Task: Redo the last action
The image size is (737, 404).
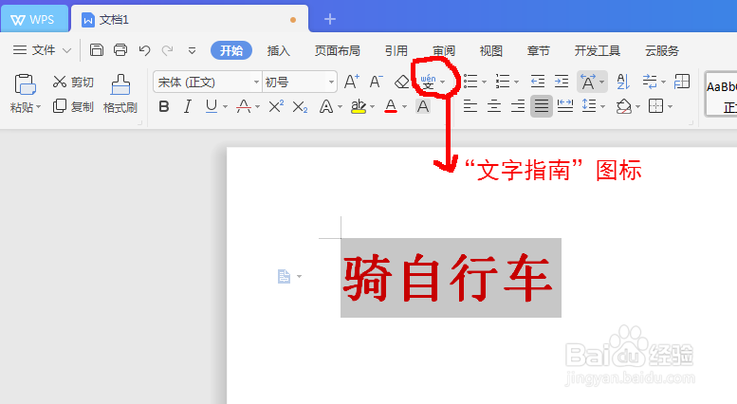Action: click(167, 50)
